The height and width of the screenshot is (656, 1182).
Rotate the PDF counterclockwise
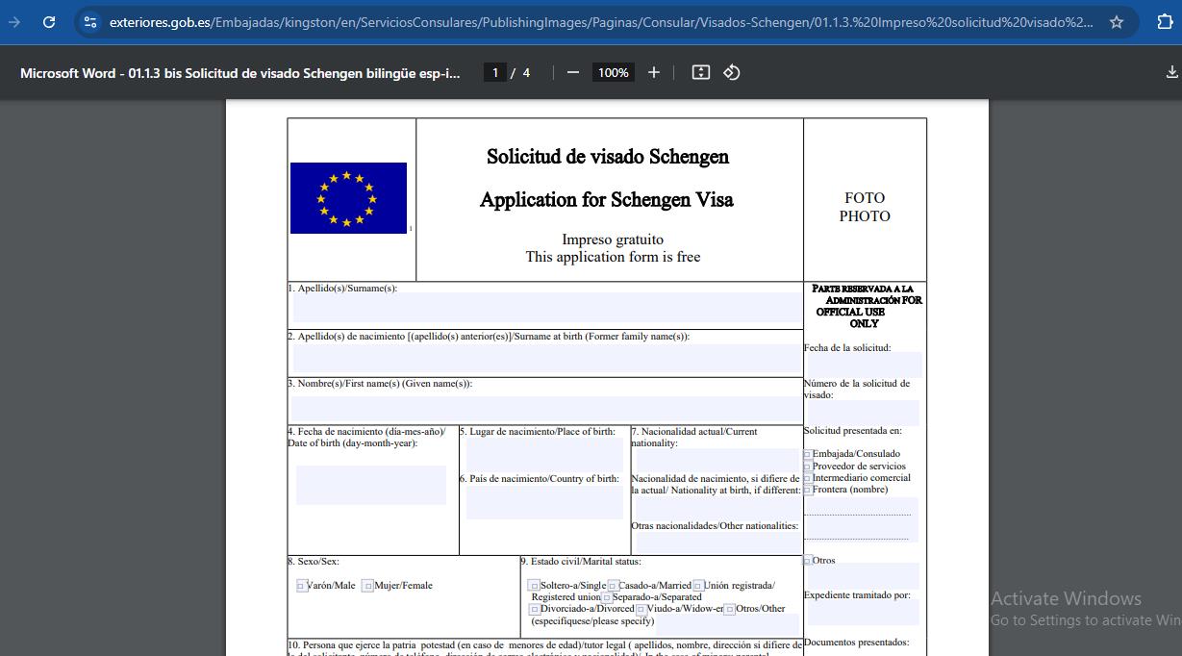coord(731,72)
